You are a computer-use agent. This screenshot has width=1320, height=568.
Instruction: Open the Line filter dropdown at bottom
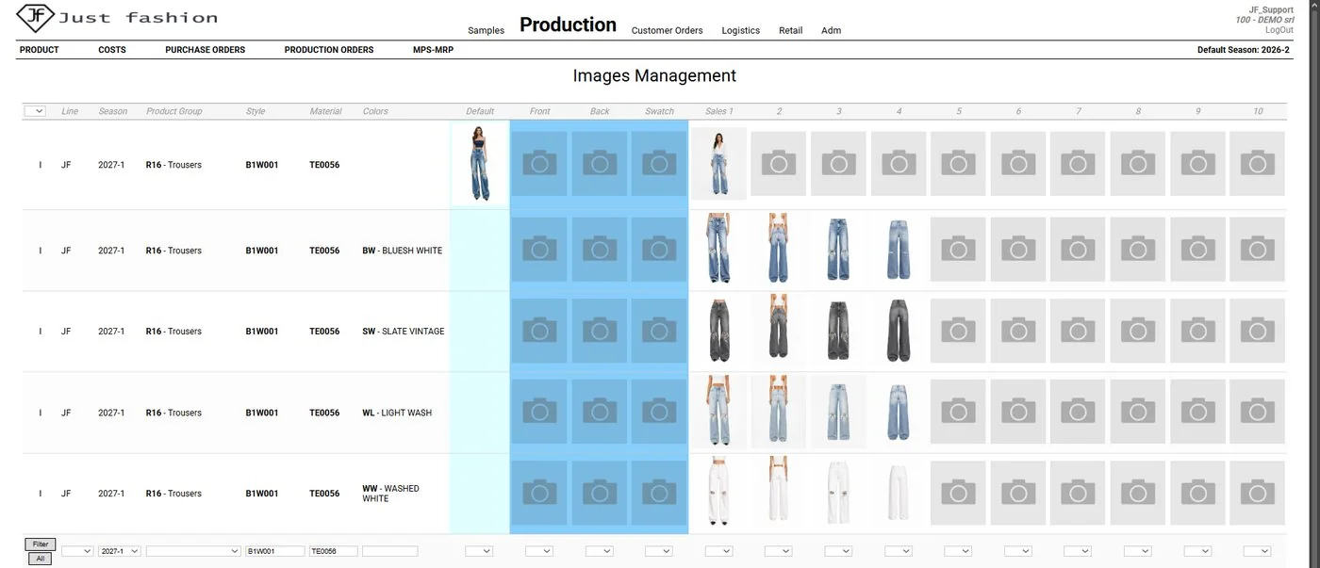click(x=77, y=551)
